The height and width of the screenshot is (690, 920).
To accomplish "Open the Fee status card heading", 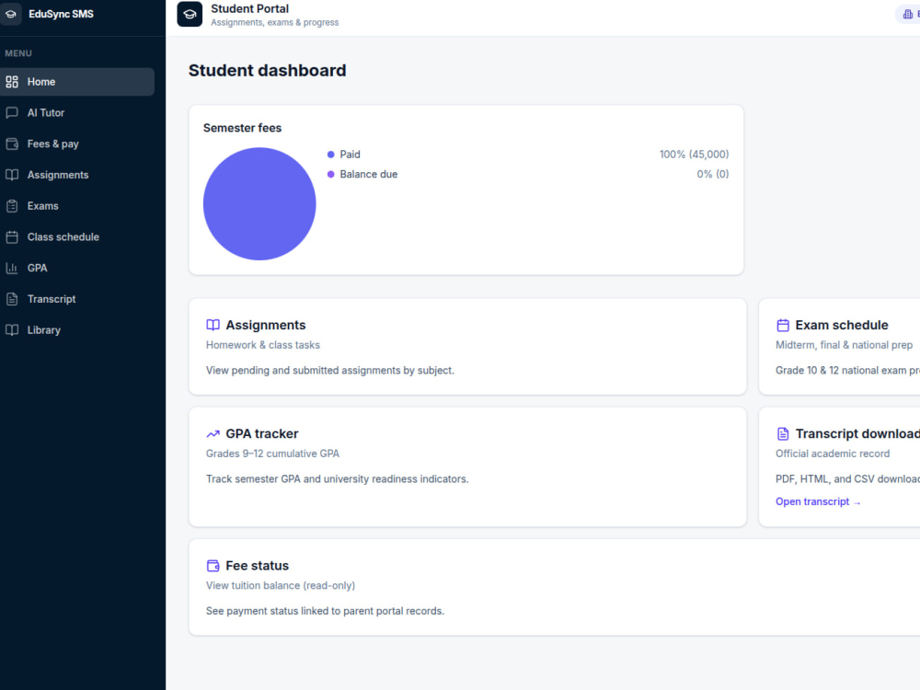I will [257, 566].
